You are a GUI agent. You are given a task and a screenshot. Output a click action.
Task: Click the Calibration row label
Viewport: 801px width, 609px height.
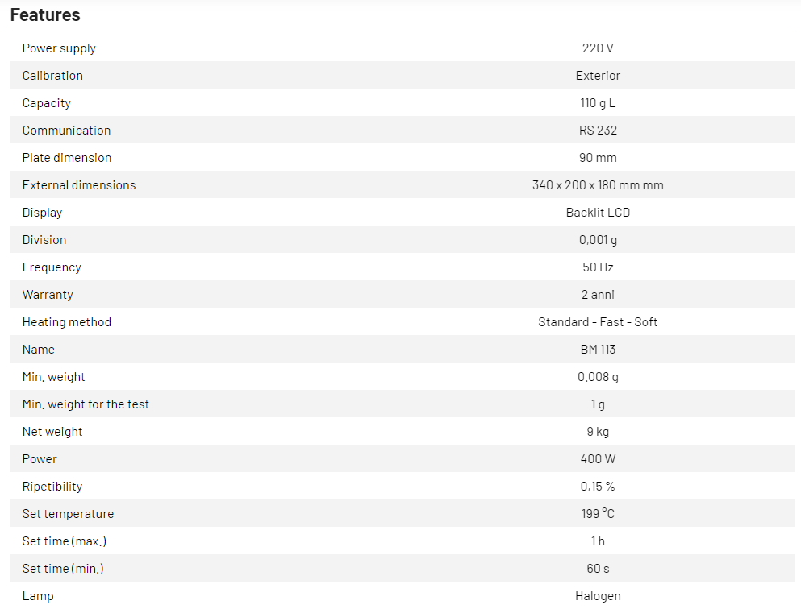pyautogui.click(x=52, y=76)
